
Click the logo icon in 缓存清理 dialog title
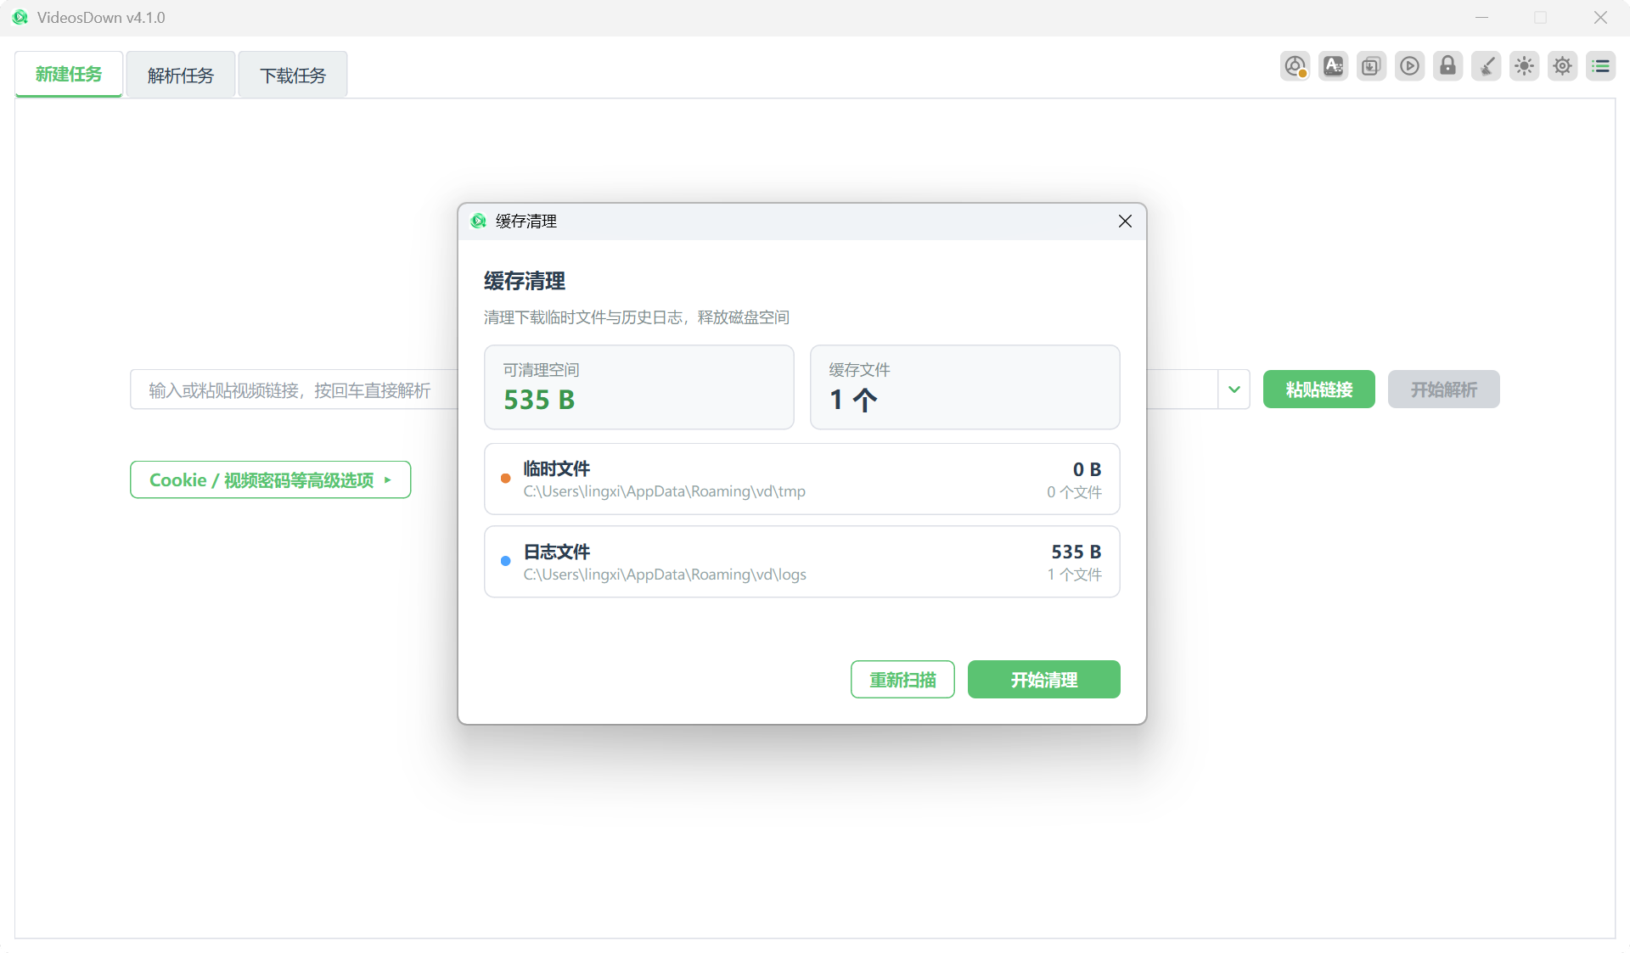point(479,221)
